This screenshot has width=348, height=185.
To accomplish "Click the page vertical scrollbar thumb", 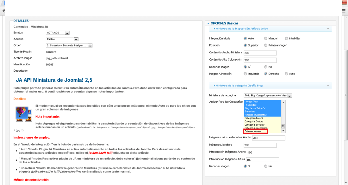I will [x=345, y=95].
